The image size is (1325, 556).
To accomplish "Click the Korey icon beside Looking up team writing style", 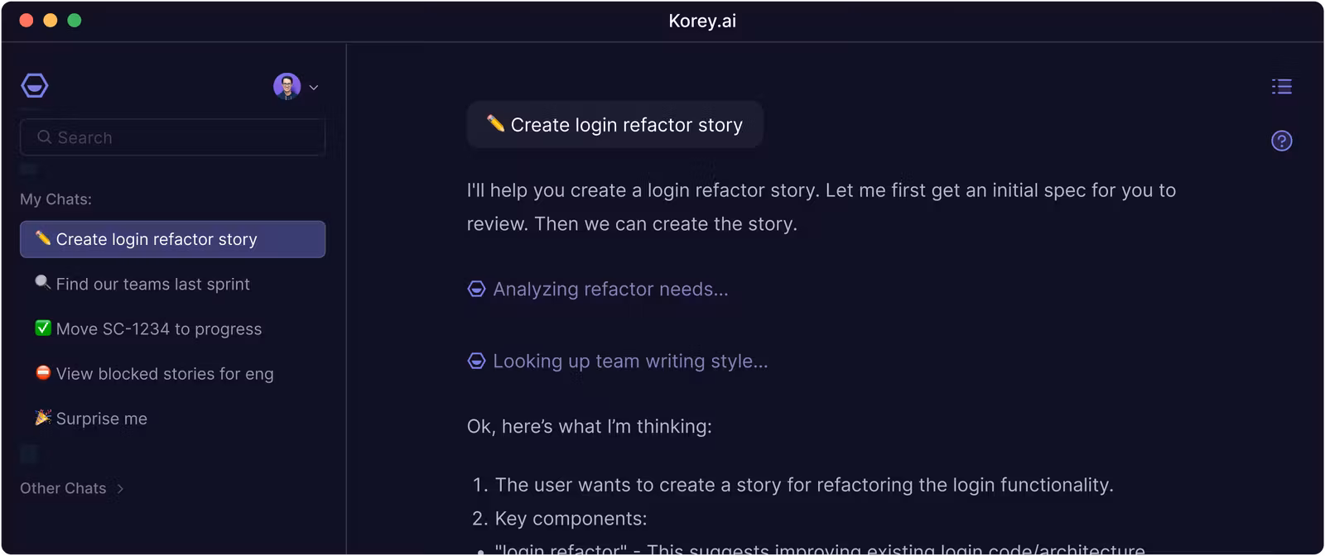I will point(476,361).
